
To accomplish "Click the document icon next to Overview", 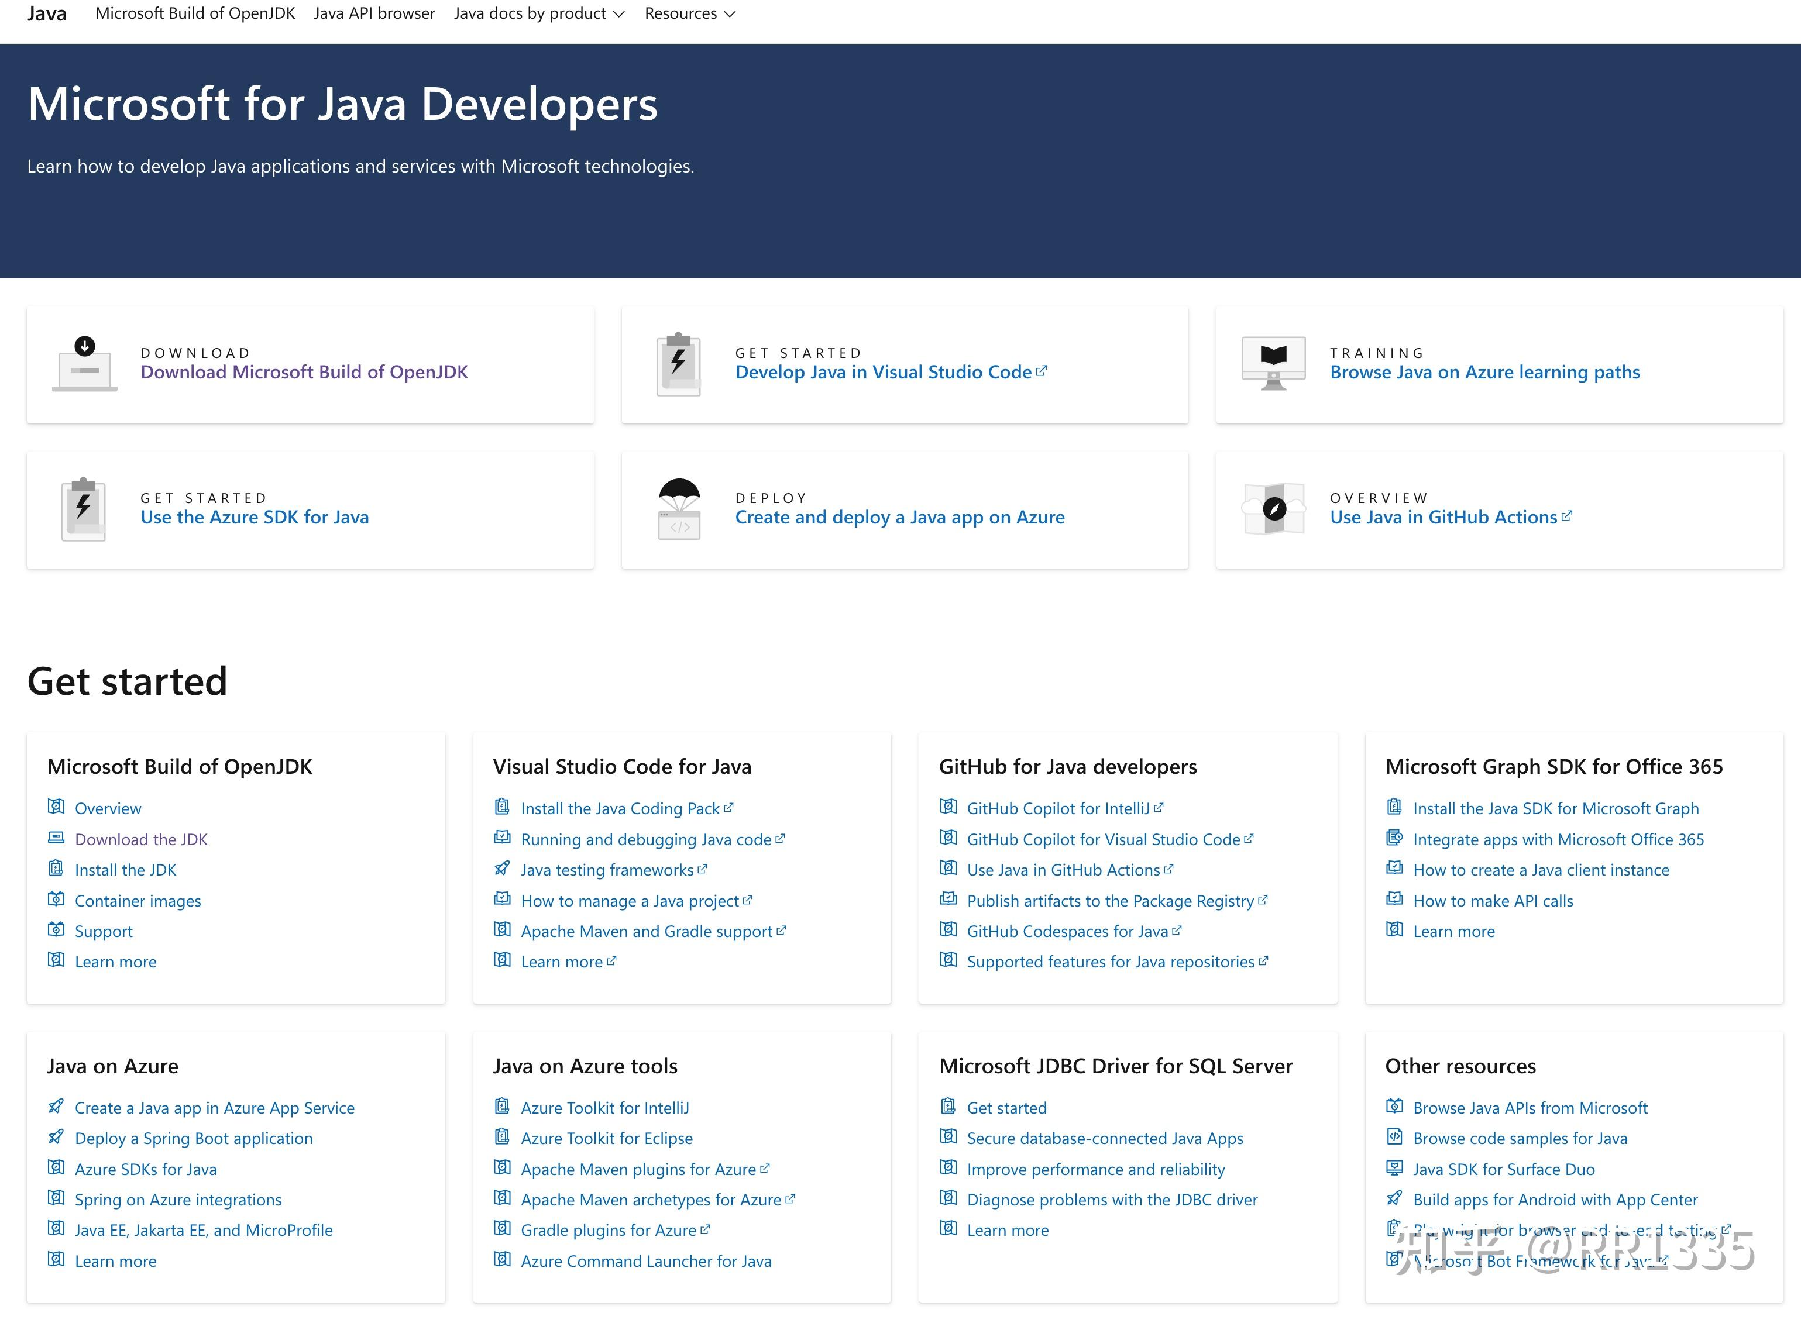I will tap(56, 807).
